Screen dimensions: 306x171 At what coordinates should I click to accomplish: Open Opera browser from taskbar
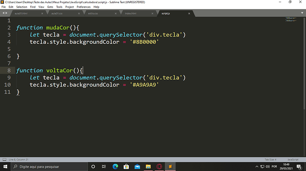[x=159, y=167]
